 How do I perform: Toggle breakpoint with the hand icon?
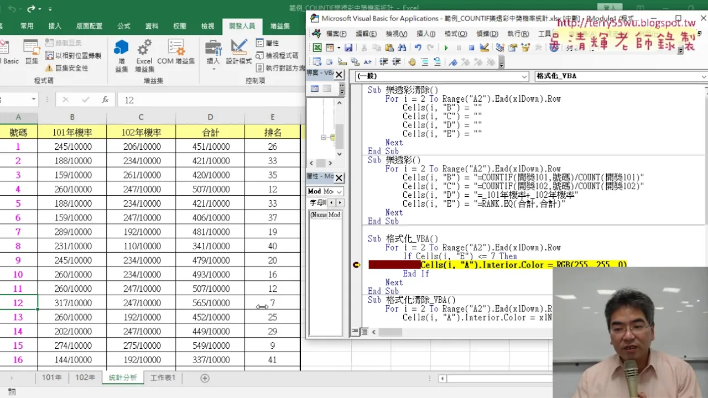(412, 62)
